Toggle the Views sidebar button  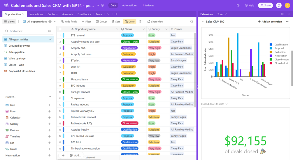click(9, 22)
